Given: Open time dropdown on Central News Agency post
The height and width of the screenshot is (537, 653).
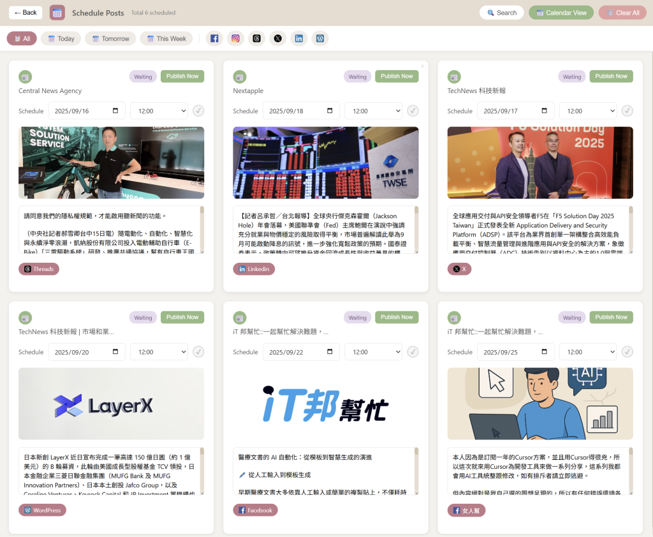Looking at the screenshot, I should coord(159,111).
